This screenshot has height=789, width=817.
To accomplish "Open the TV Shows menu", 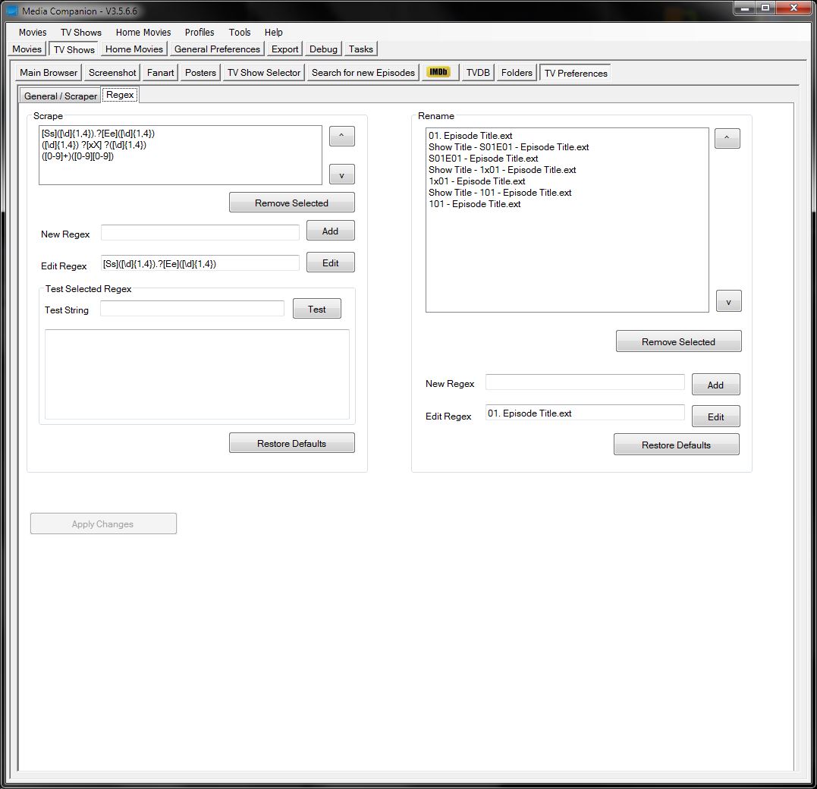I will coord(80,33).
